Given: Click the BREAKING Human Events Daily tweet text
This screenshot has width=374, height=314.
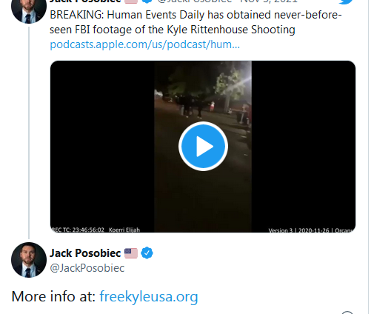Looking at the screenshot, I should [x=196, y=22].
